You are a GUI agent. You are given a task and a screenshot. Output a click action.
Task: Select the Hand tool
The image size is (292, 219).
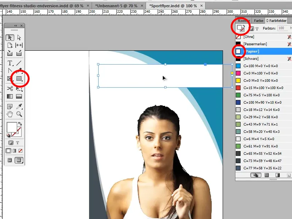10,114
